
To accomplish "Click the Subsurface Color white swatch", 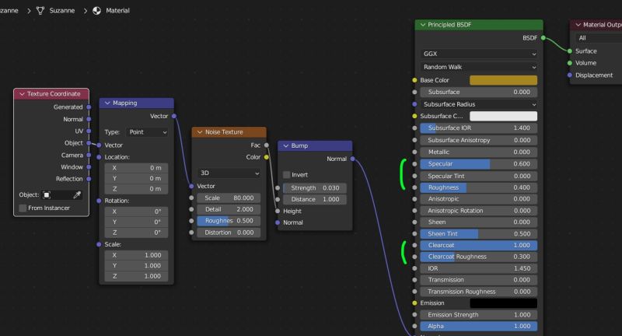I will [x=503, y=116].
